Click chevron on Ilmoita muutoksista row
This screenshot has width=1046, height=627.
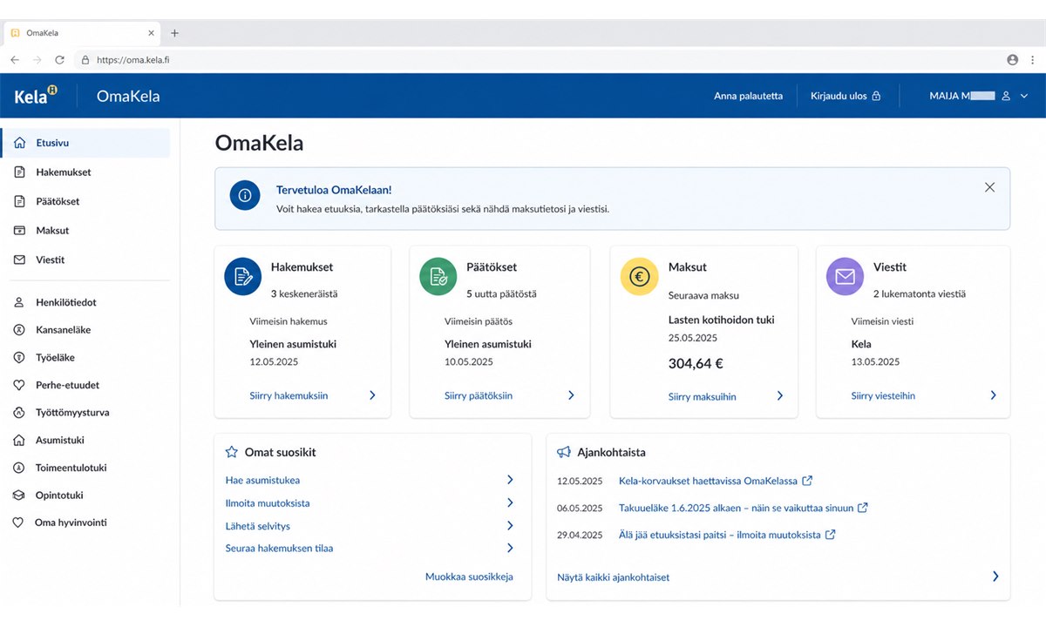click(510, 502)
